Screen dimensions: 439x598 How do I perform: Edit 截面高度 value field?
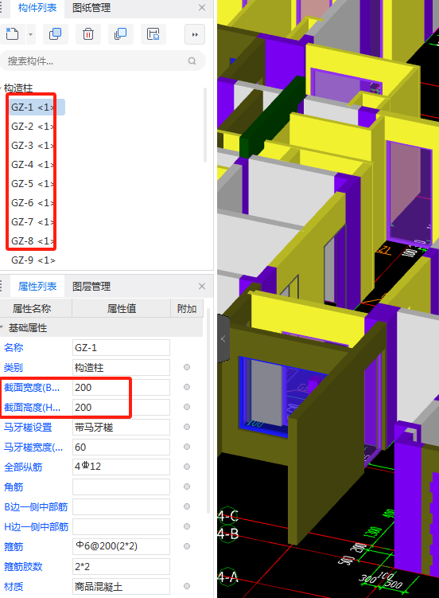coord(121,408)
